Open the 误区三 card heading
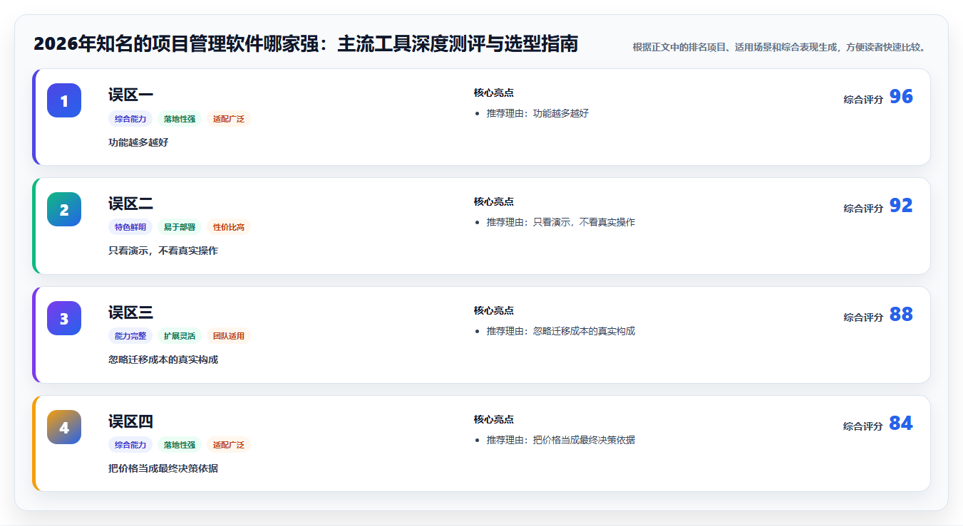Viewport: 963px width, 526px height. click(x=130, y=312)
